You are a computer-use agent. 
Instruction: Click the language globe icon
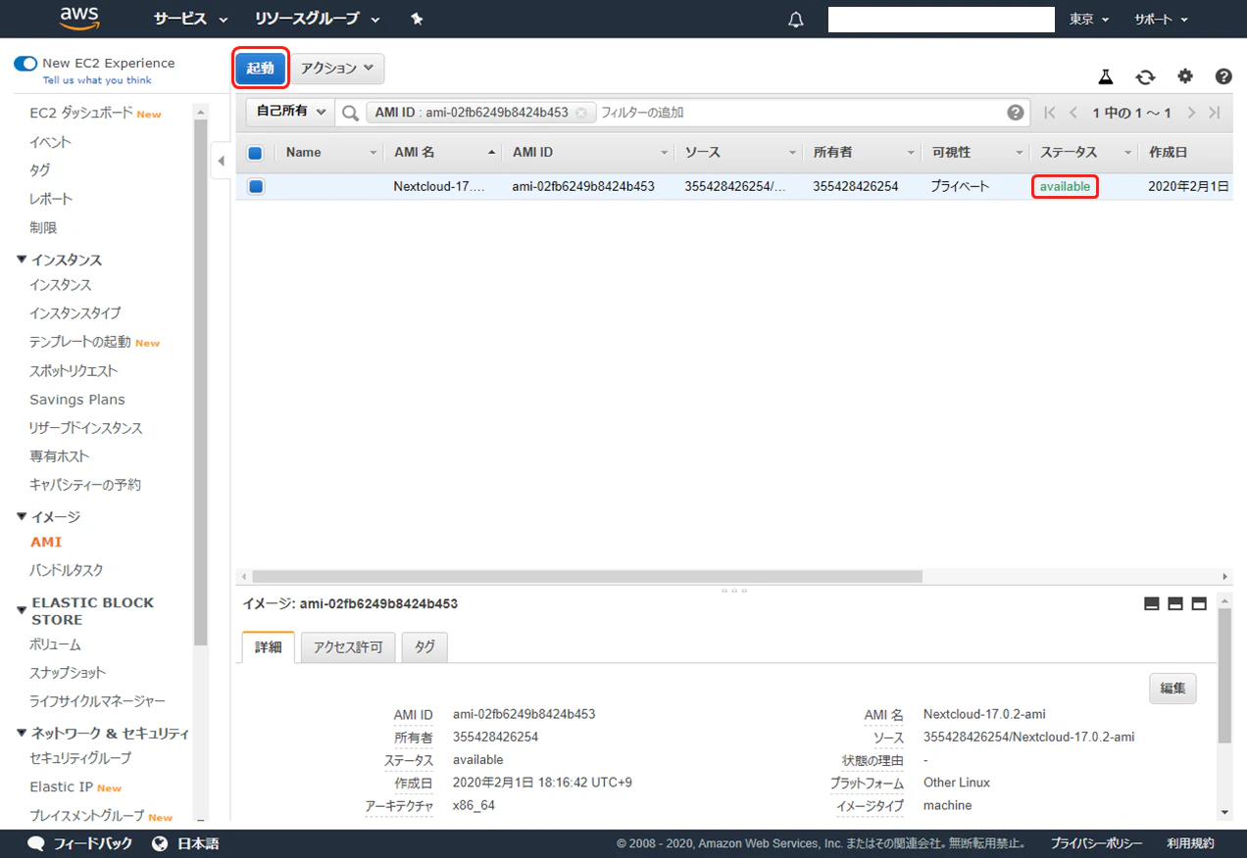click(162, 843)
